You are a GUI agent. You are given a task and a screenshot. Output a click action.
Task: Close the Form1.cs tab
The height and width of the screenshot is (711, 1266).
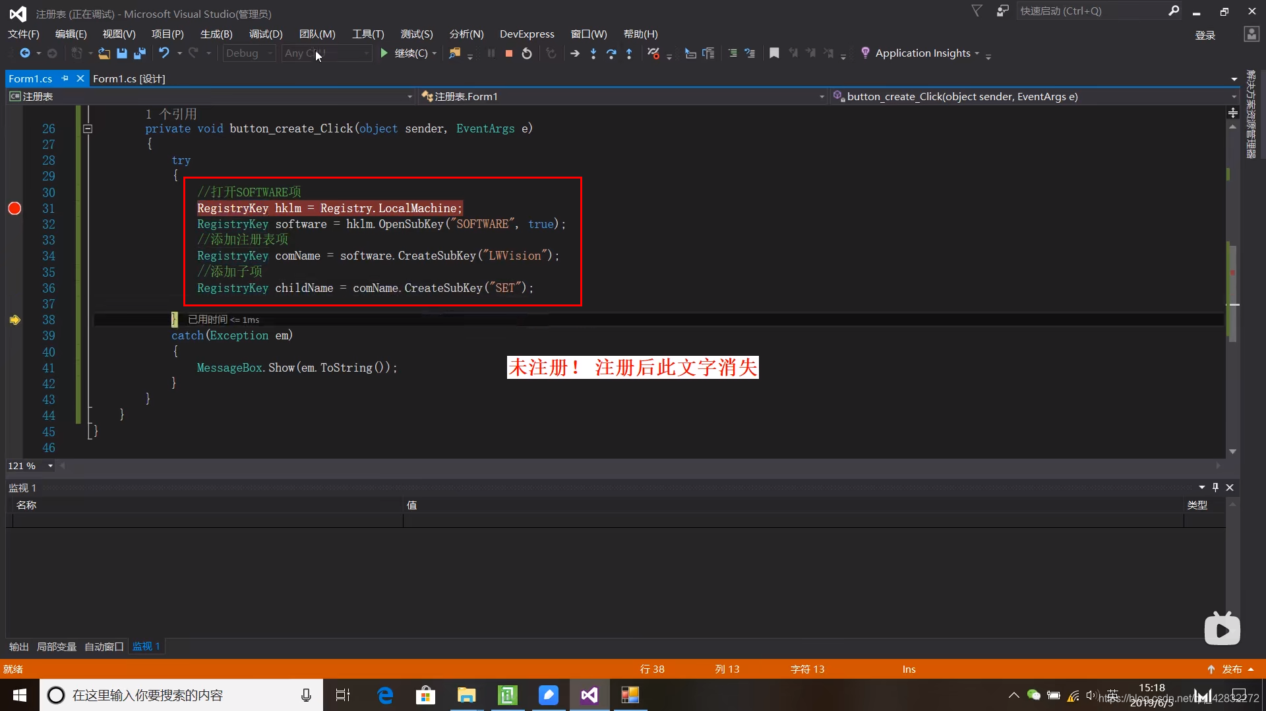coord(80,78)
